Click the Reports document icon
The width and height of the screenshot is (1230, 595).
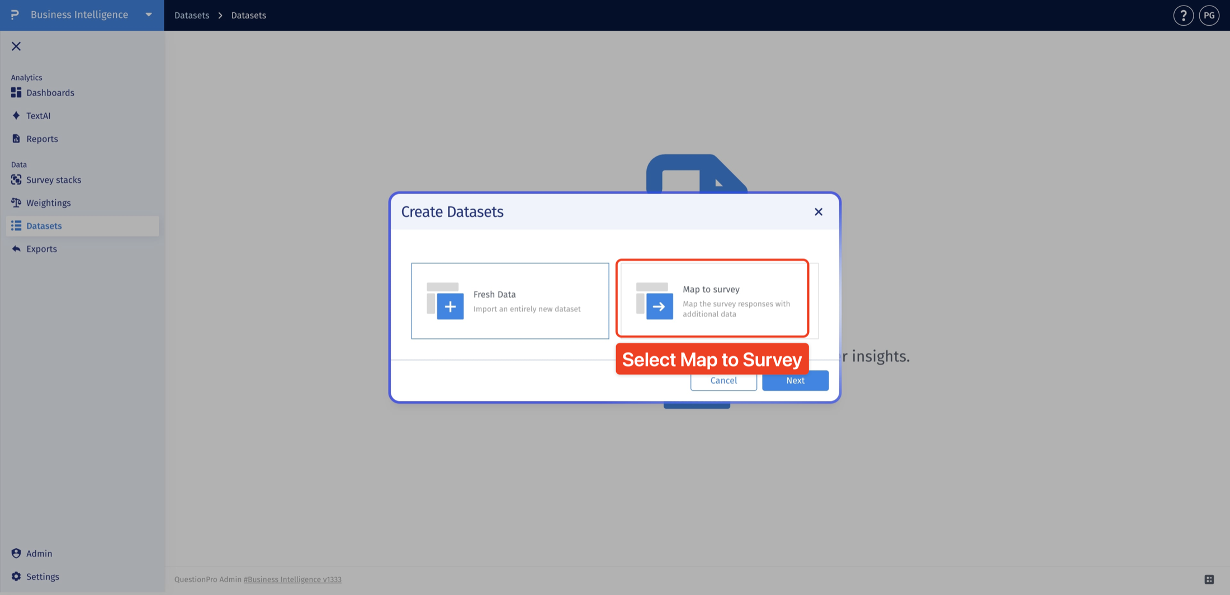coord(16,138)
